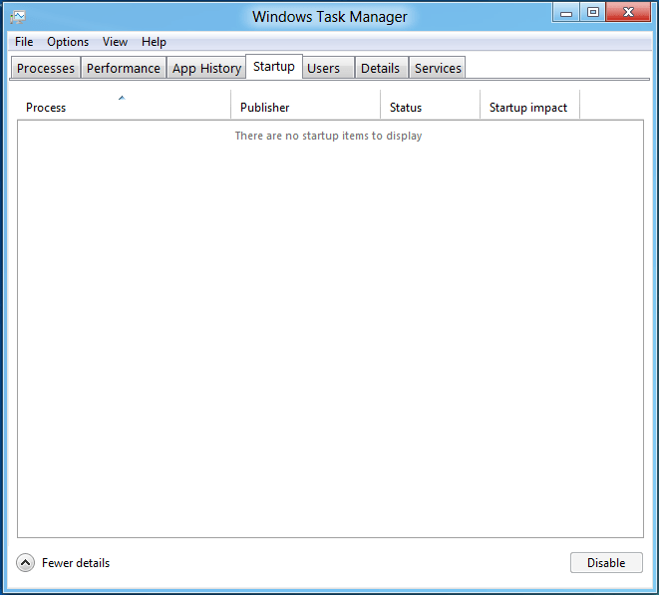Switch to the Users tab

pos(329,68)
